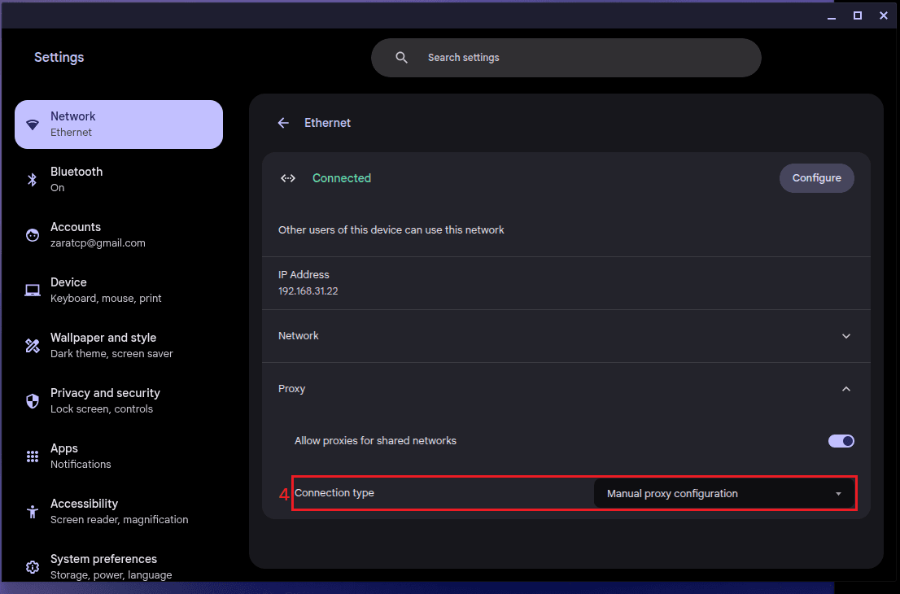Click the Accounts avatar icon
Image resolution: width=900 pixels, height=594 pixels.
[x=33, y=235]
